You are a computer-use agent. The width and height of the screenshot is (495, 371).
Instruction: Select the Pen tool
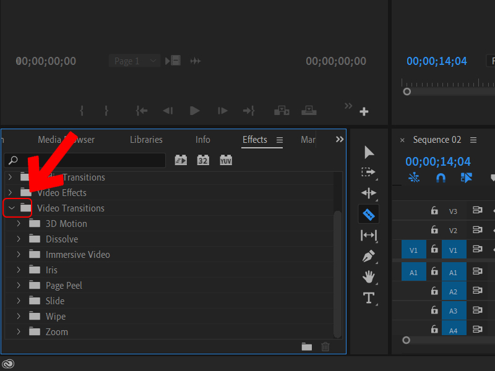(369, 256)
